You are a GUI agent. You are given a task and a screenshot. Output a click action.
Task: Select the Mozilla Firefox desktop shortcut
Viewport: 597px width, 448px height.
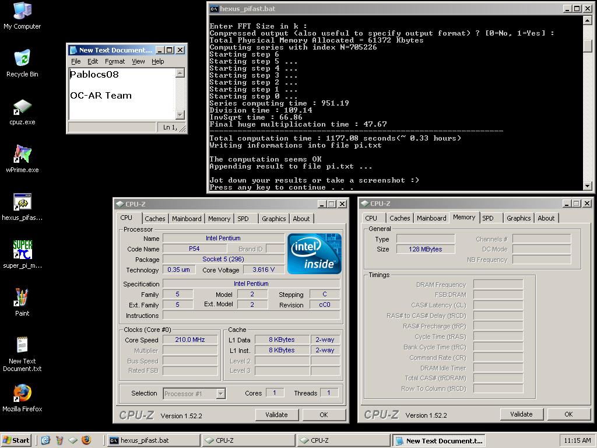coord(22,398)
